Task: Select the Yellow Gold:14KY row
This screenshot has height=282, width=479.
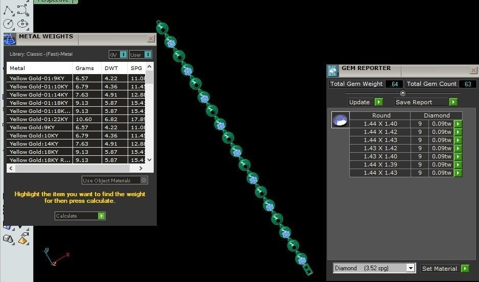Action: (x=76, y=144)
